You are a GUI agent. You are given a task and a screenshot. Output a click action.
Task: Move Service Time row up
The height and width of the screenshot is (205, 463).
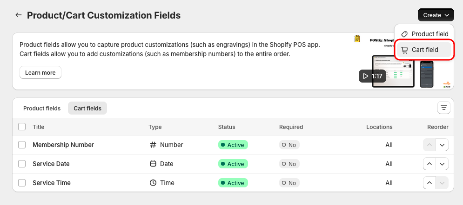429,183
